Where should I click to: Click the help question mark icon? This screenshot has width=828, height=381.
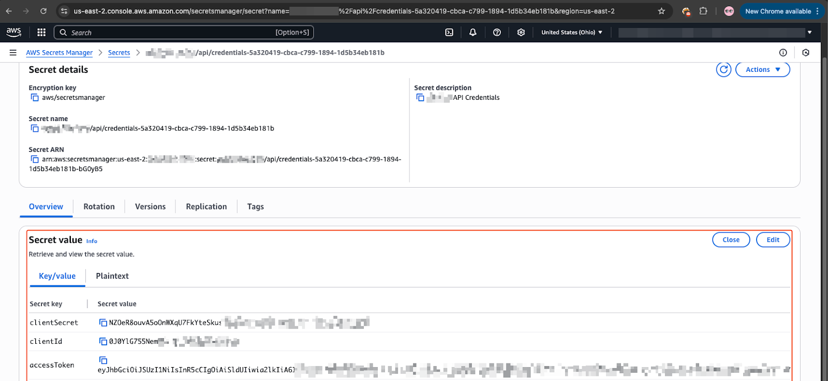pos(497,32)
